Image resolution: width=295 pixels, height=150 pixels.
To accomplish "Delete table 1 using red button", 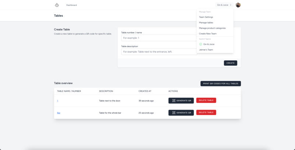I will tap(206, 100).
